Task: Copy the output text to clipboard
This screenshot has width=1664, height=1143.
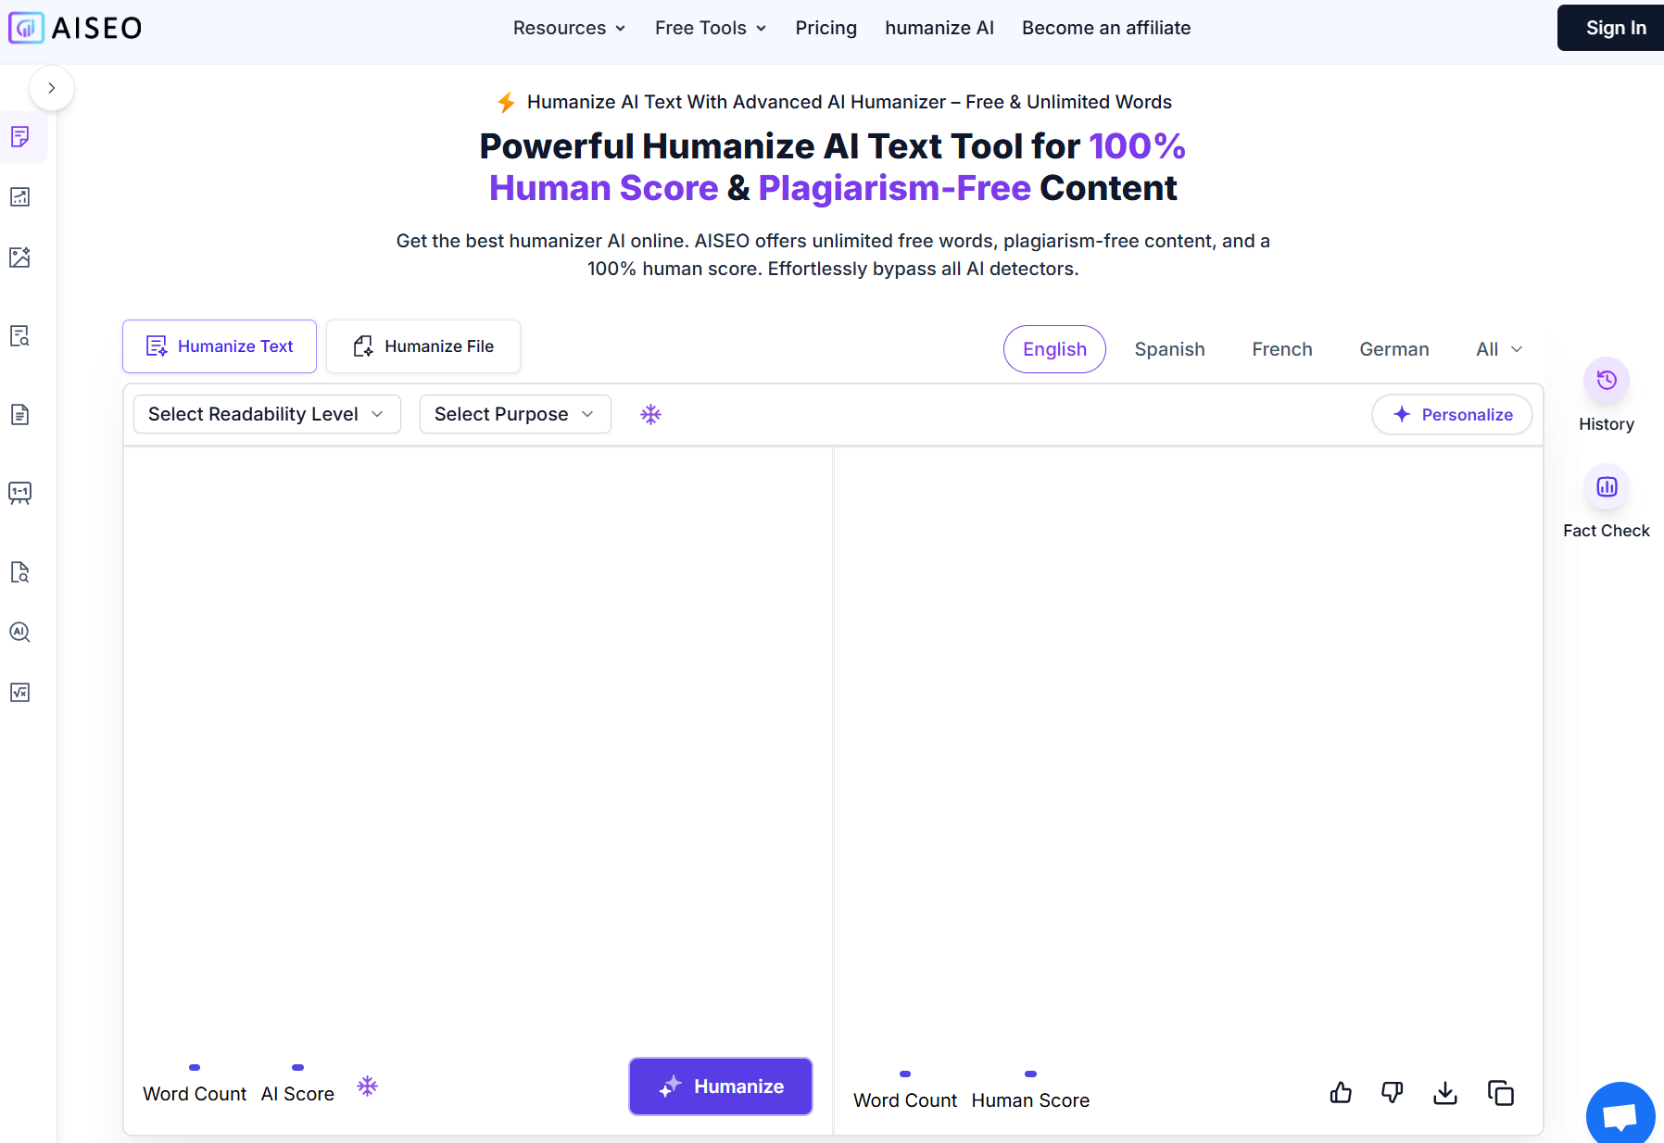Action: click(x=1500, y=1093)
